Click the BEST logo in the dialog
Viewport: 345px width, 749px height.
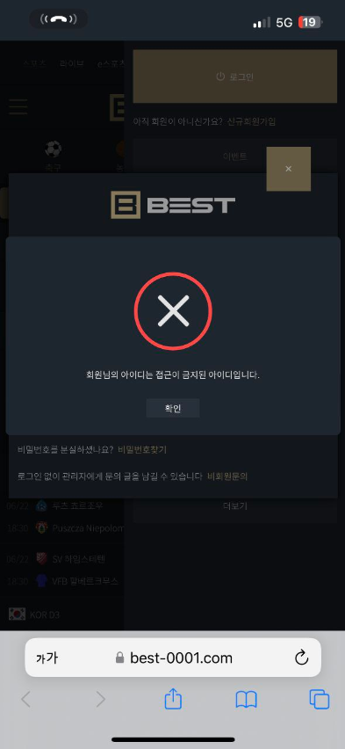coord(173,205)
